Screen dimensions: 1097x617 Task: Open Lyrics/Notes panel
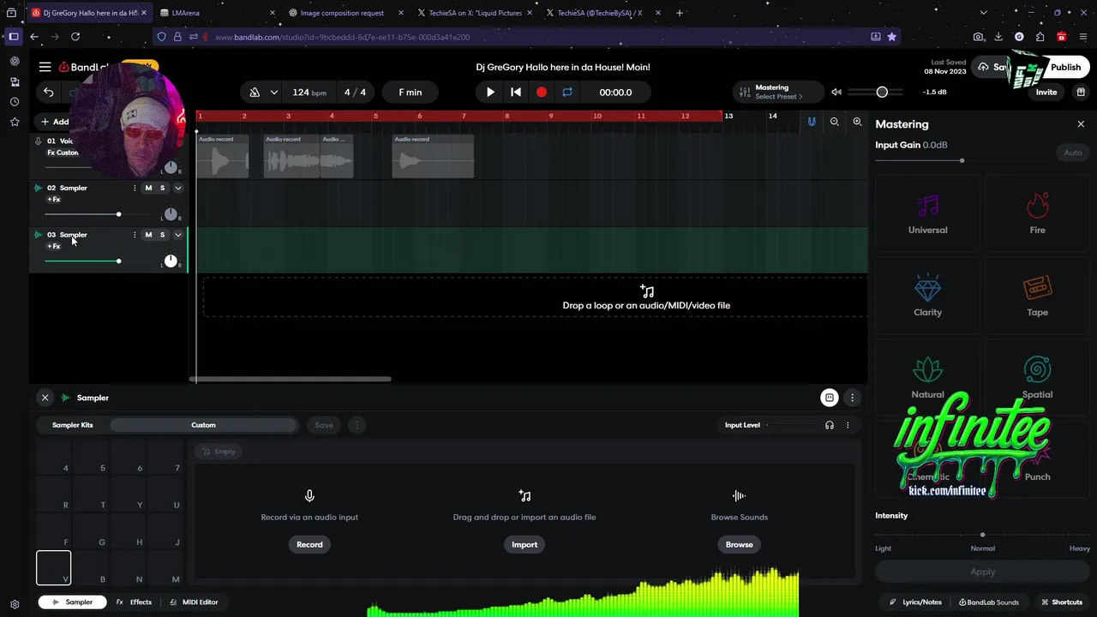coord(915,602)
